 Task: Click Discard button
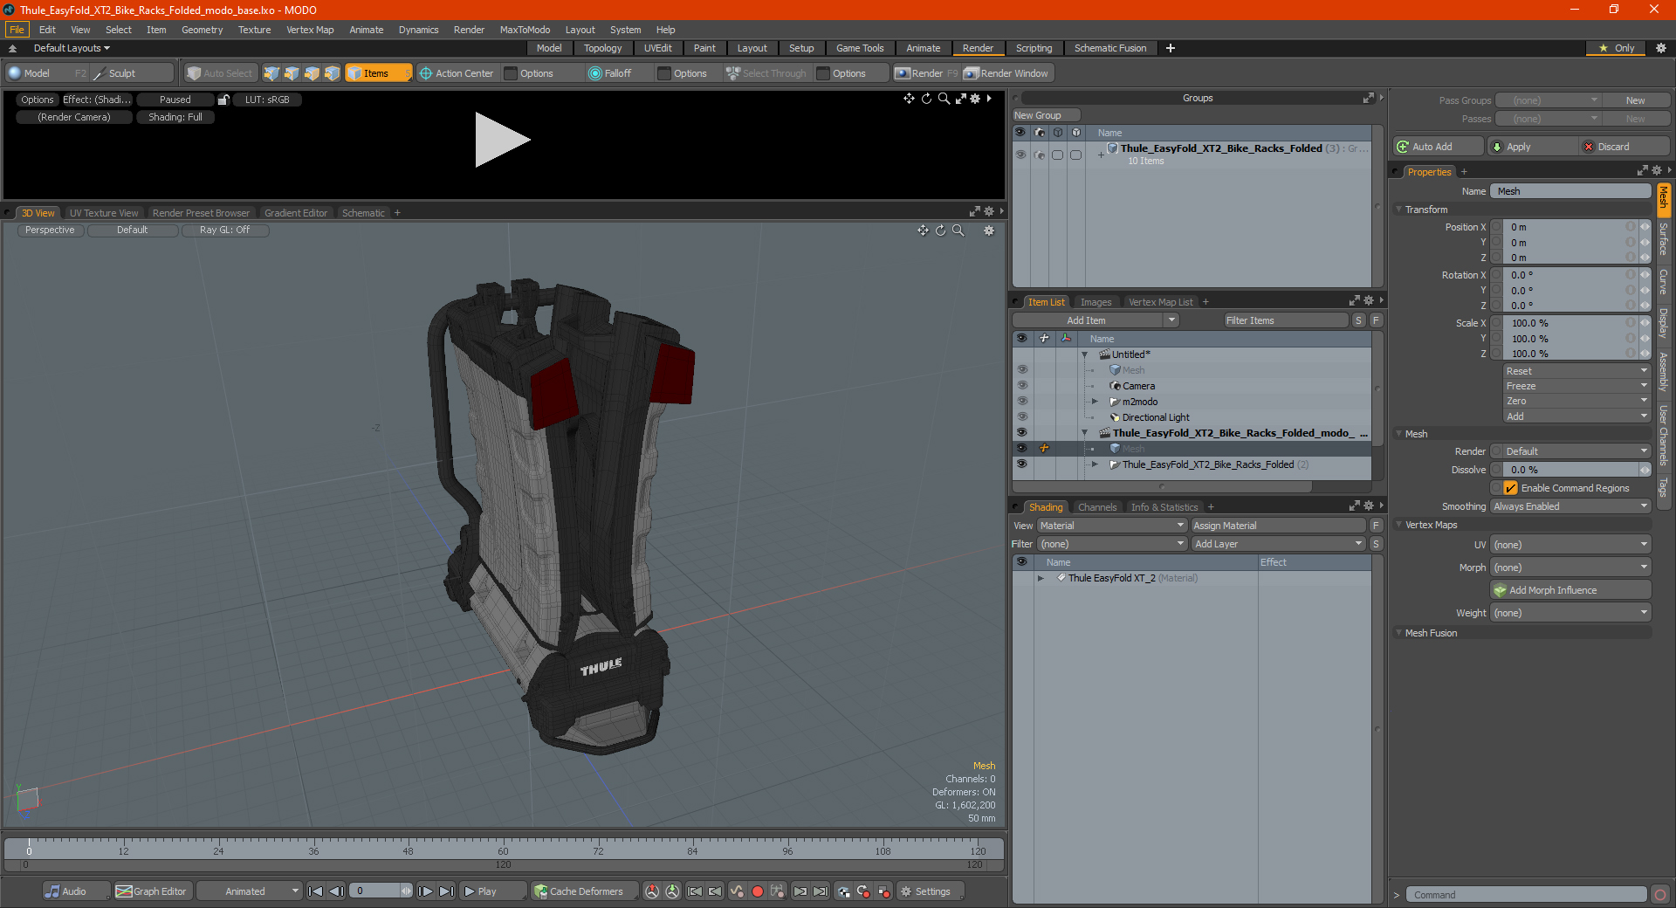(1625, 147)
